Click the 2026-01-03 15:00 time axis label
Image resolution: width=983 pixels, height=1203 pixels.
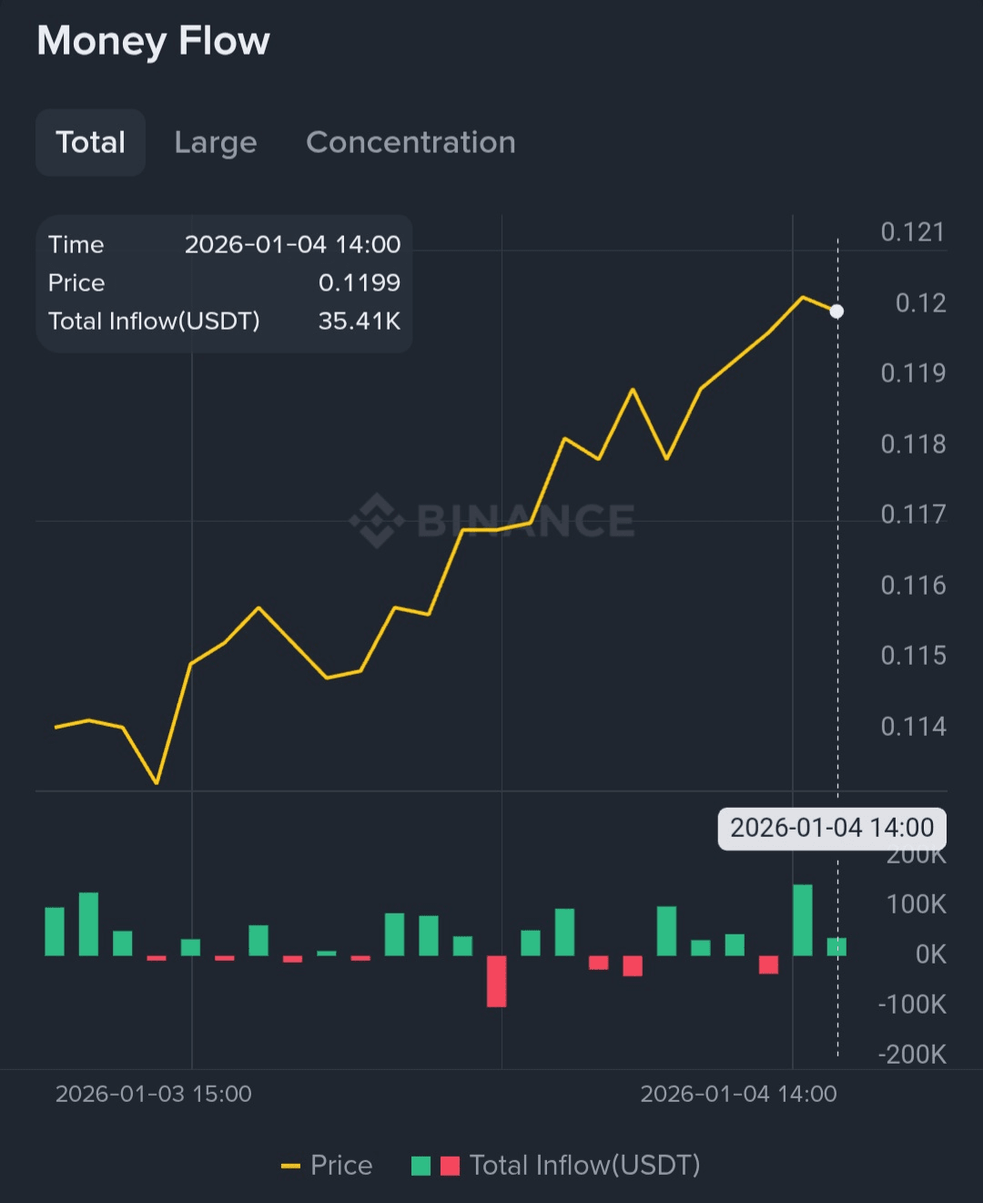coord(153,1094)
